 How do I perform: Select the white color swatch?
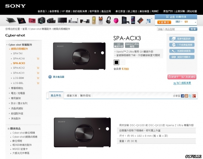pyautogui.click(x=122, y=62)
